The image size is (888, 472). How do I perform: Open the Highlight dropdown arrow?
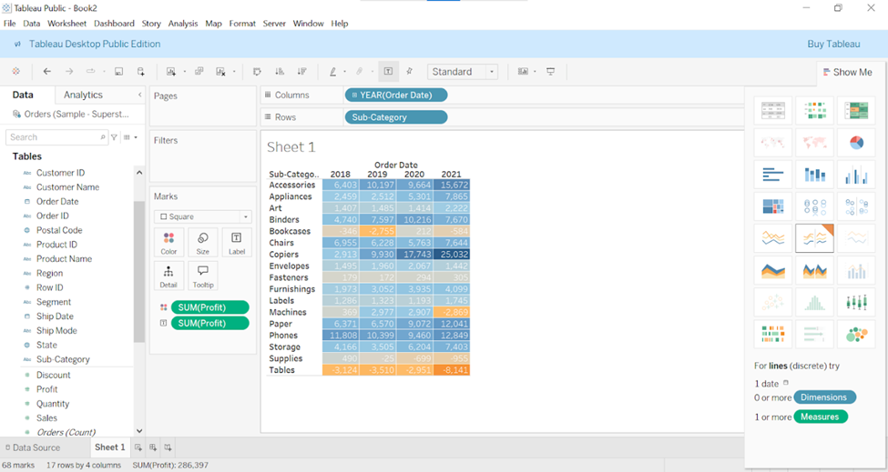coord(344,72)
